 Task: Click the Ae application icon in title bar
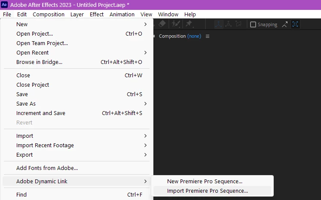4,4
